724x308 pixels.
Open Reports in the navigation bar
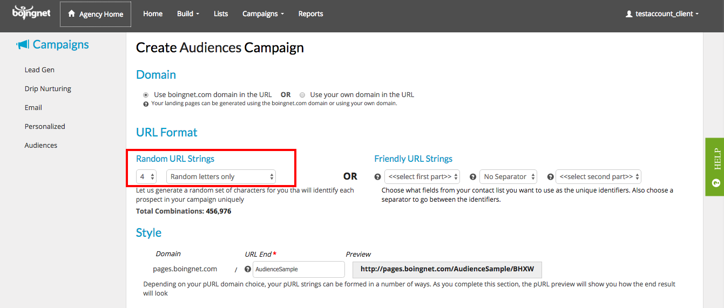[311, 14]
